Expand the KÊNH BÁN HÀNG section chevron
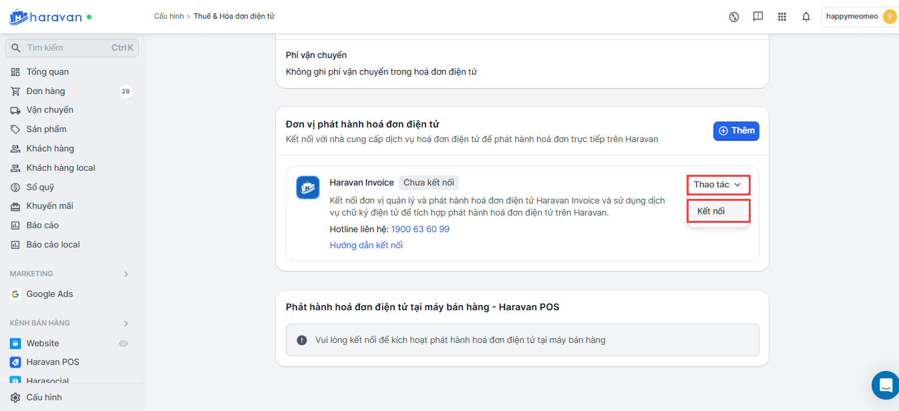Screen dimensions: 899x411 (126, 324)
